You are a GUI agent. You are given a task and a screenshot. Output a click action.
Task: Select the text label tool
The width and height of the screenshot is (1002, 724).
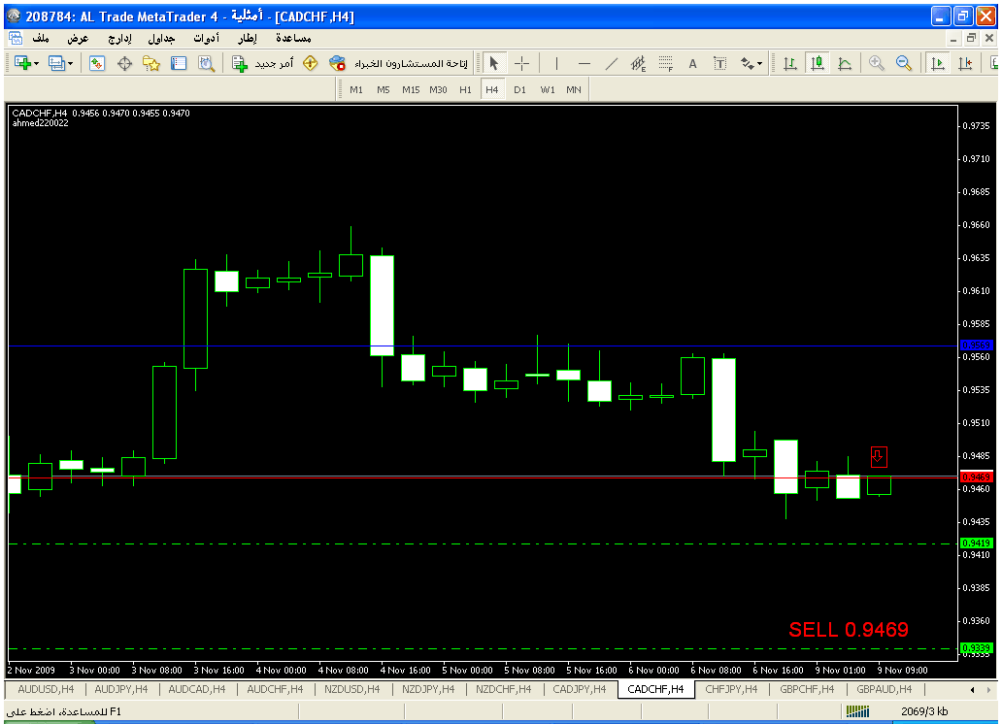[x=692, y=63]
